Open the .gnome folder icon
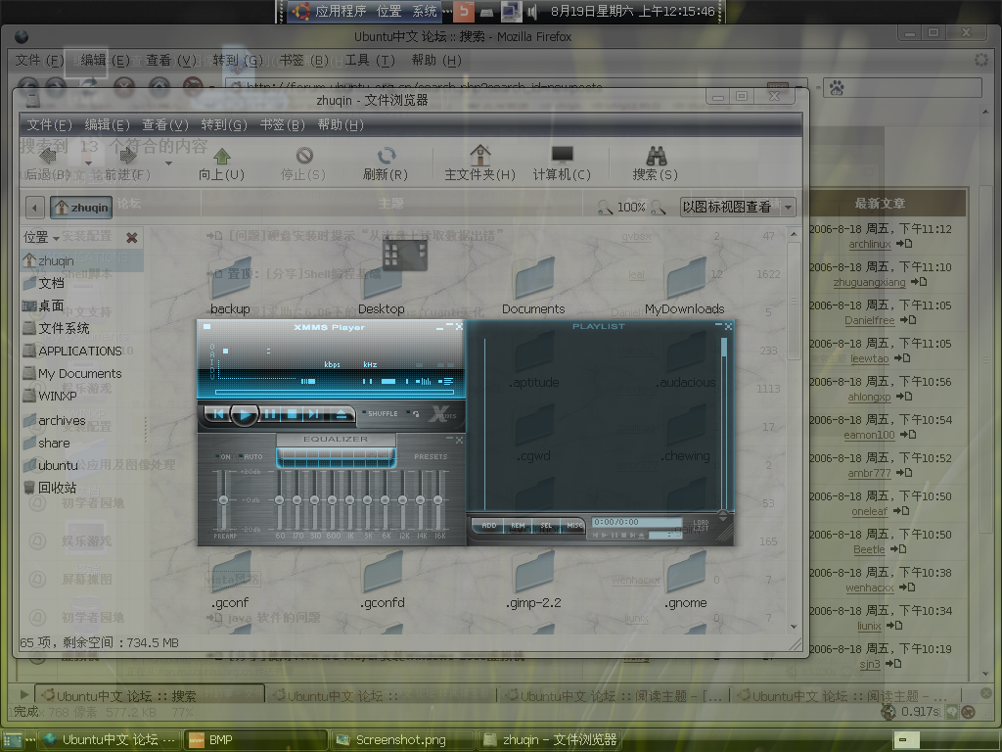Image resolution: width=1002 pixels, height=752 pixels. [x=686, y=581]
